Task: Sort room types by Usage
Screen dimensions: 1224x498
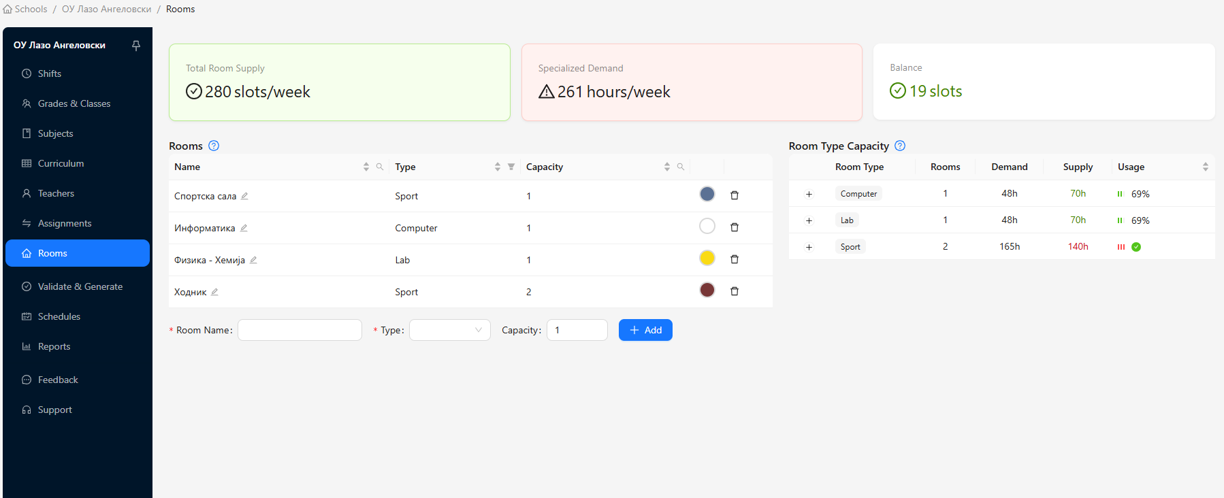Action: (x=1205, y=167)
